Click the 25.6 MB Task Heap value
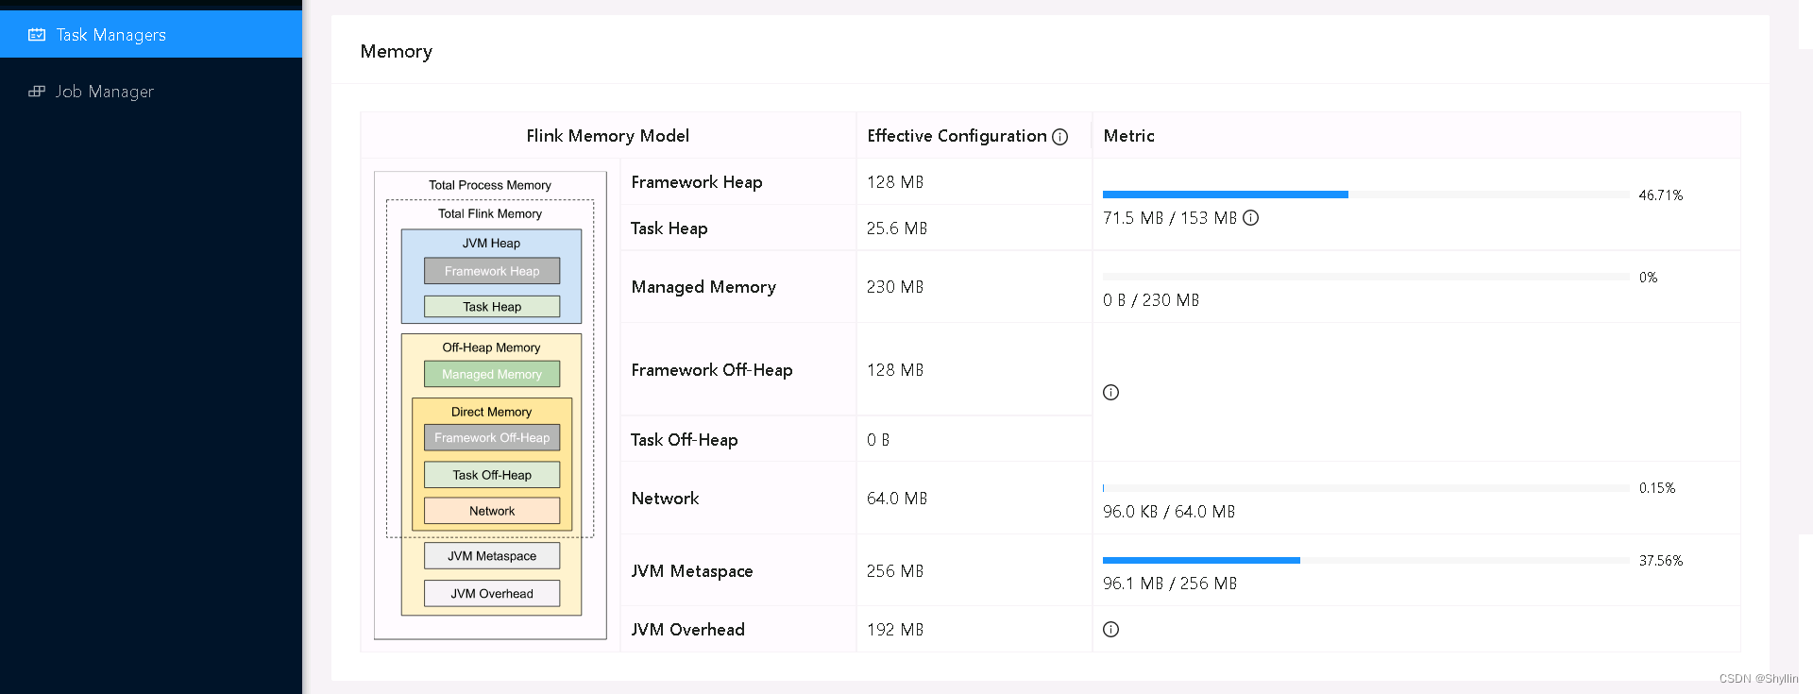This screenshot has height=694, width=1813. (897, 229)
